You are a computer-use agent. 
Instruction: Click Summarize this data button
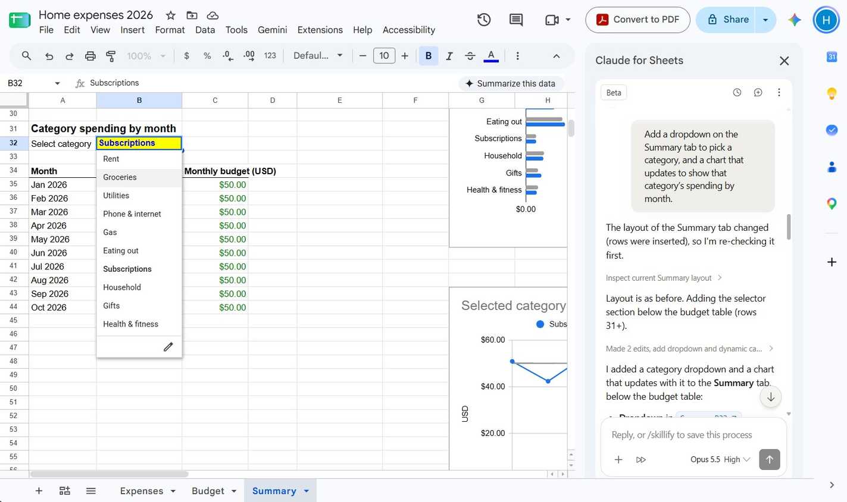click(511, 83)
